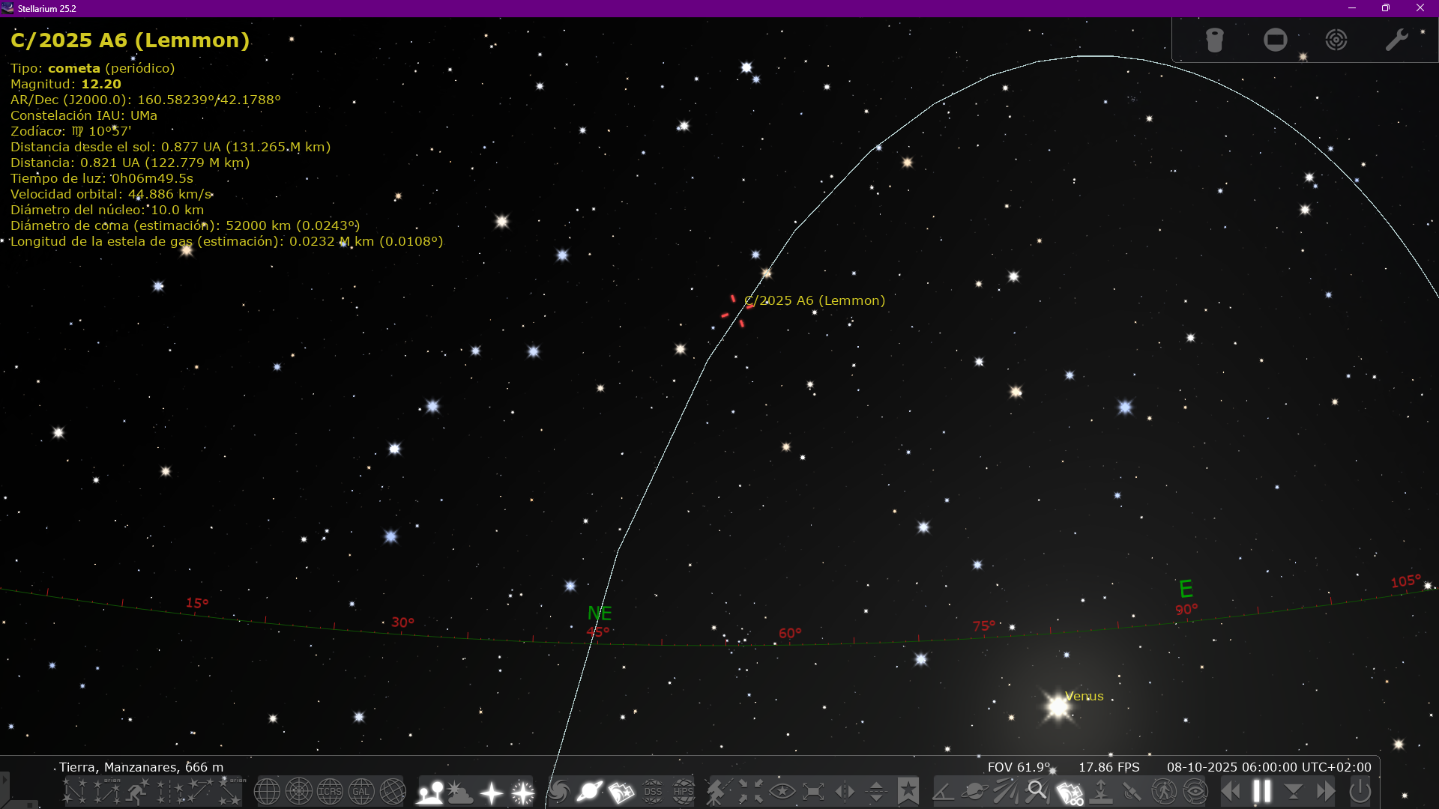This screenshot has width=1439, height=809.
Task: Toggle atmosphere sun-and-cloud icon
Action: pyautogui.click(x=460, y=791)
